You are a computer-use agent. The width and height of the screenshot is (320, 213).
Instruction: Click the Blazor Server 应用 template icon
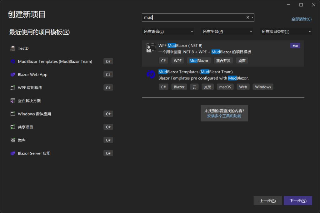(x=12, y=153)
